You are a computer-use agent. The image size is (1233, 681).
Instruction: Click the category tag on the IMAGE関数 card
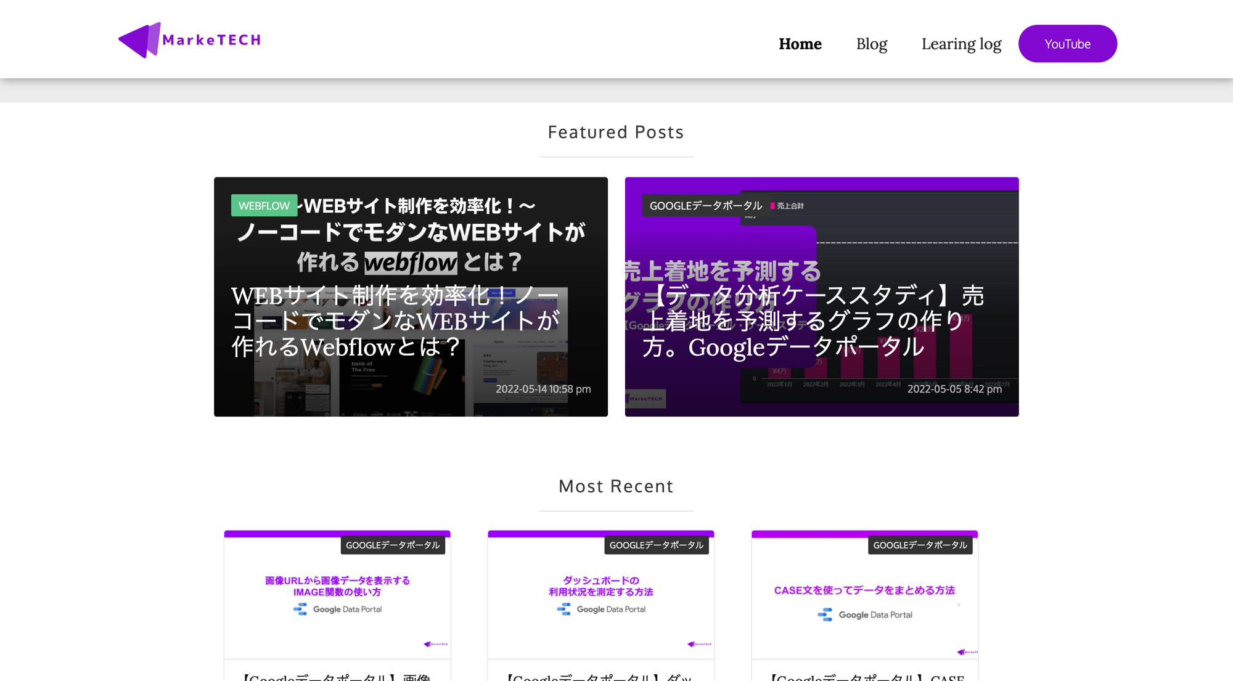coord(393,545)
